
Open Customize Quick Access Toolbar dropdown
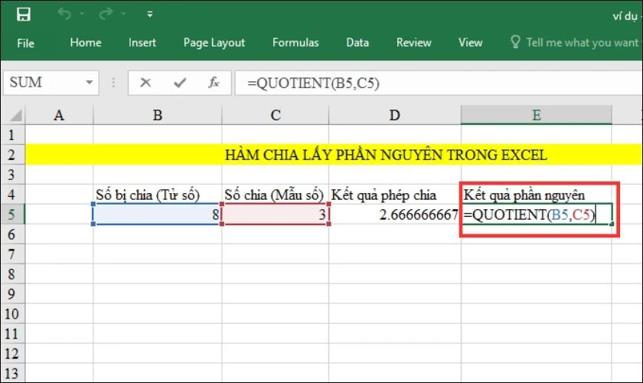coord(150,15)
